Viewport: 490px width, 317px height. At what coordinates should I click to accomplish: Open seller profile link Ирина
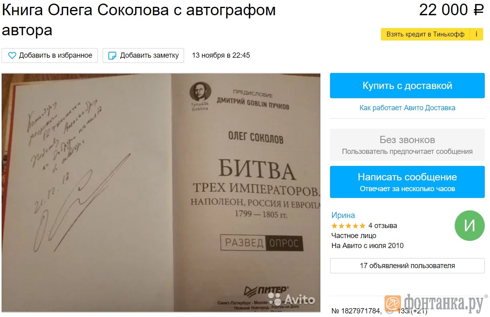(343, 215)
